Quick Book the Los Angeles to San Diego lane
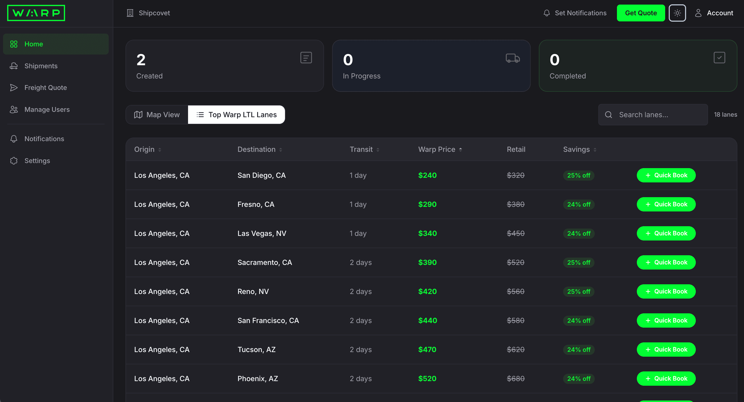Viewport: 744px width, 402px height. (x=666, y=175)
